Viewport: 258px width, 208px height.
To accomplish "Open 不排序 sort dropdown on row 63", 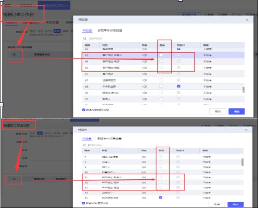I will [x=207, y=55].
